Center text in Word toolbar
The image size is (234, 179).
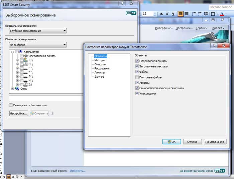[x=187, y=14]
